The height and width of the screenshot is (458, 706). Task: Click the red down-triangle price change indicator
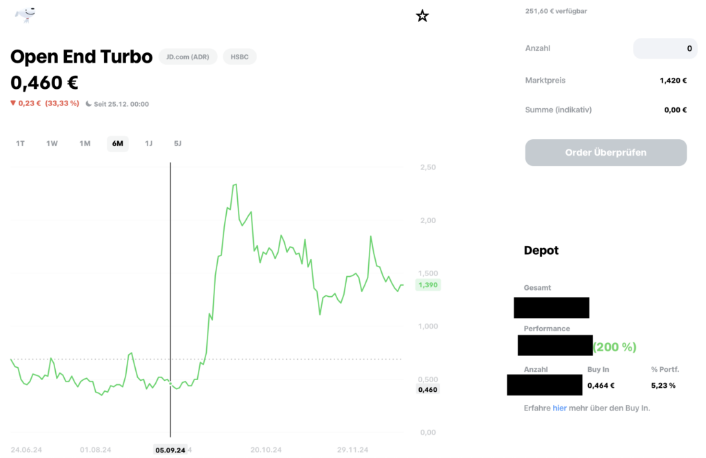[x=13, y=103]
